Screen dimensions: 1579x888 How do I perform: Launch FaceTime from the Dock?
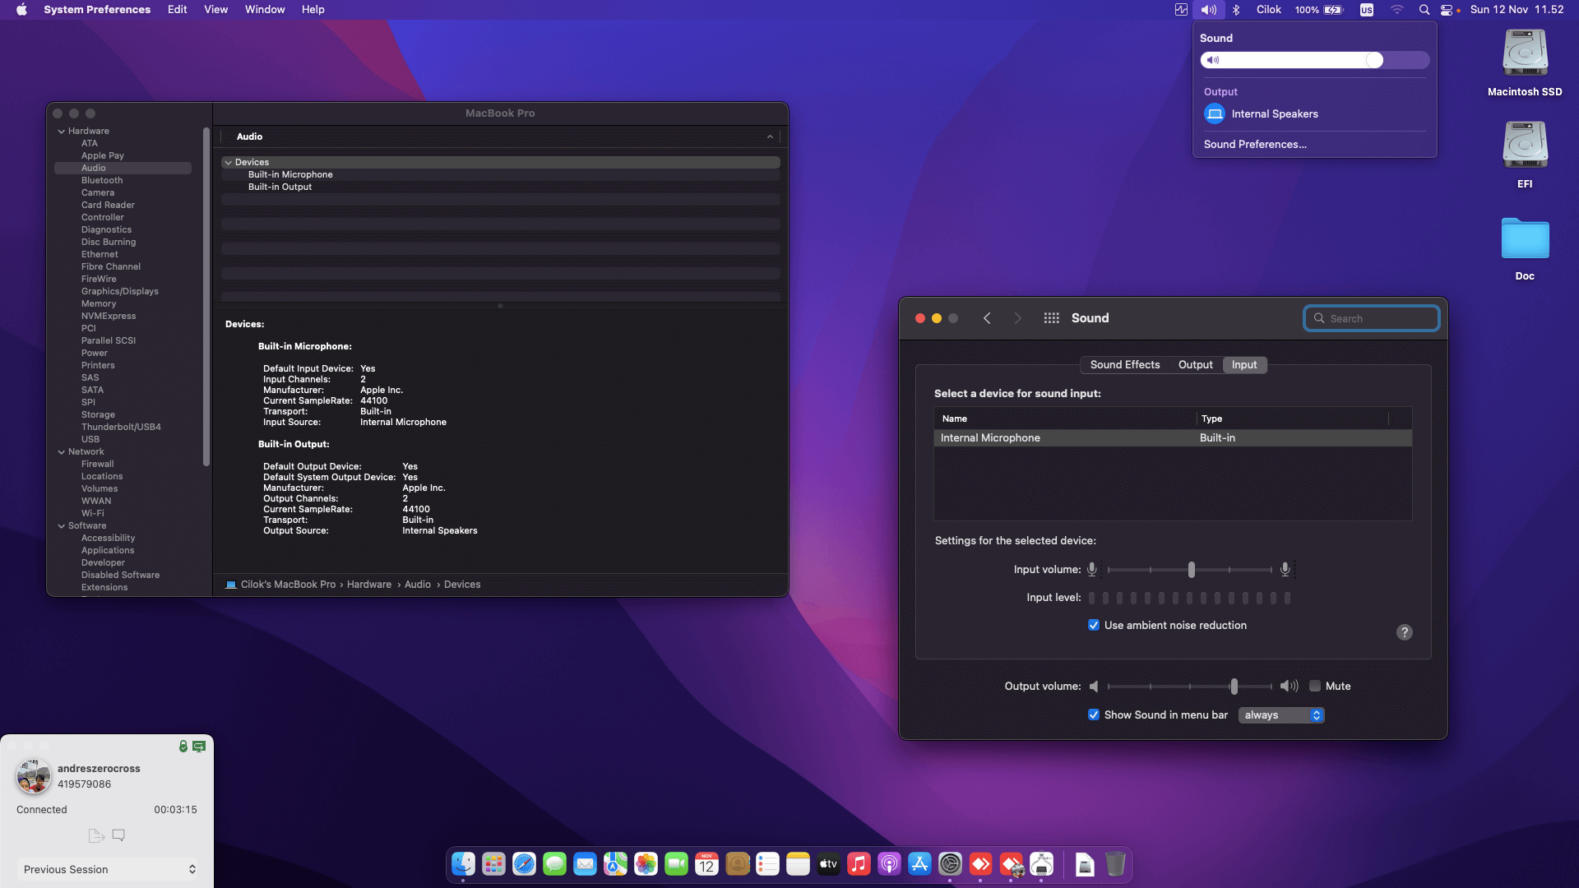click(x=676, y=864)
